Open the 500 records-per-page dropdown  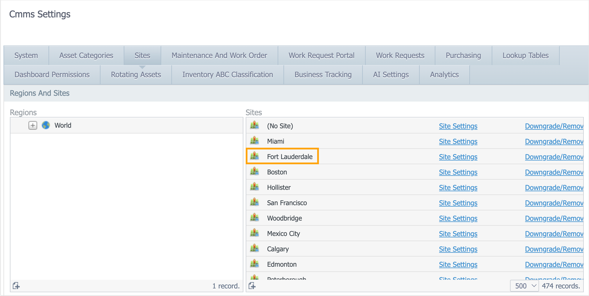tap(525, 286)
